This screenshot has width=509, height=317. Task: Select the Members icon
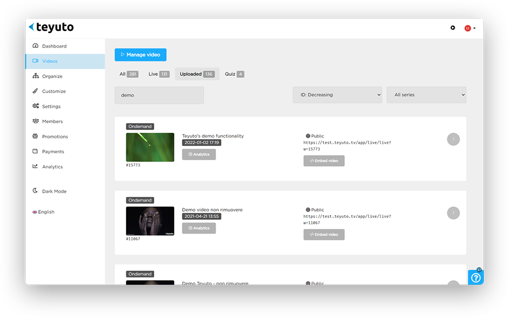35,121
